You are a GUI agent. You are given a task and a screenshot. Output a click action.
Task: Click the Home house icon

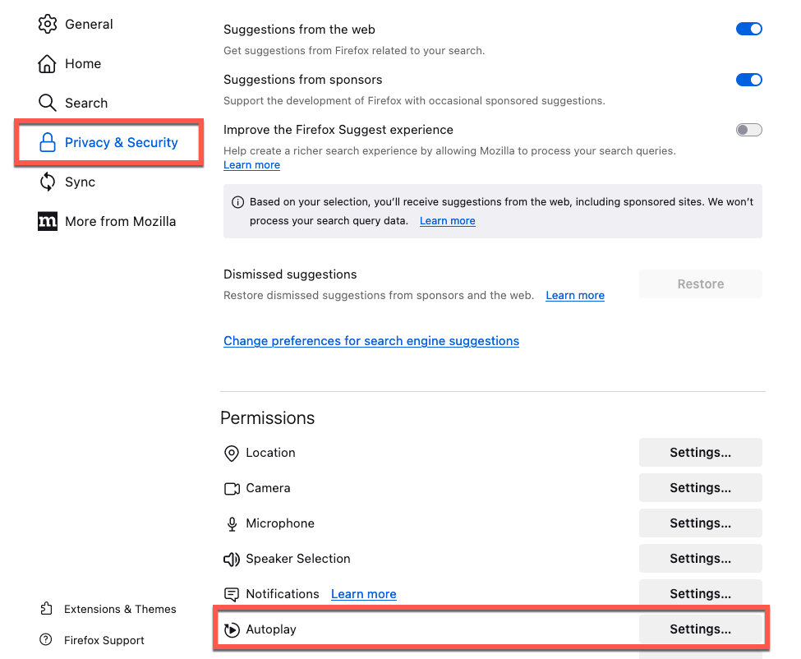(48, 63)
